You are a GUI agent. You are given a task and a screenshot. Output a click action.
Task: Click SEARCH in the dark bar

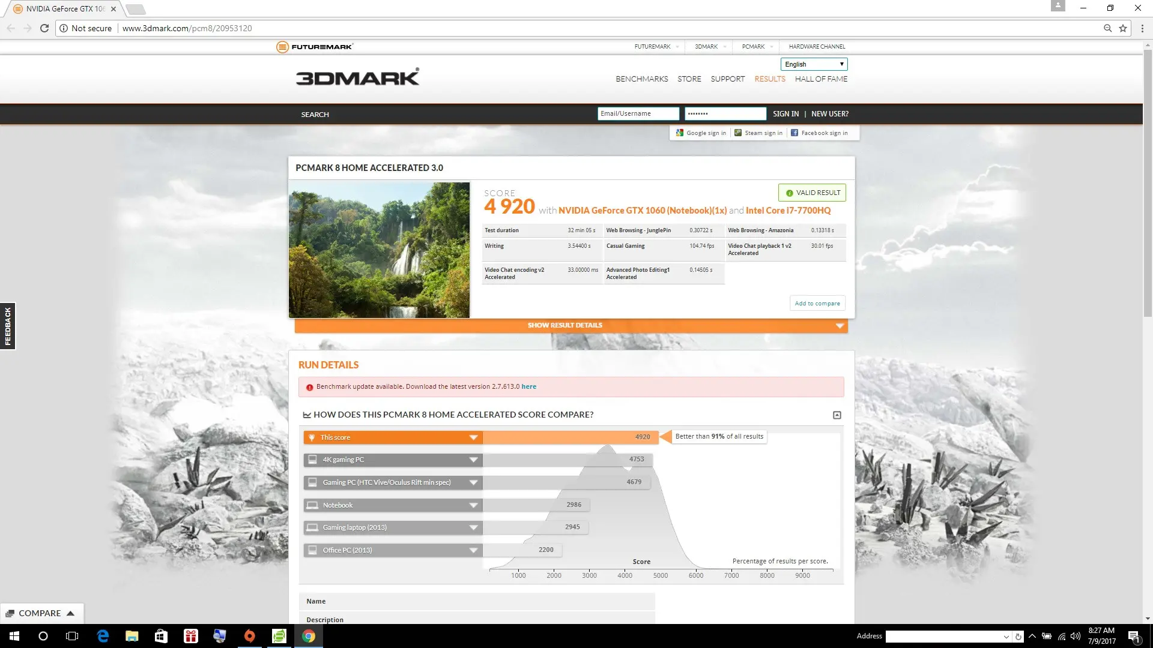coord(315,115)
